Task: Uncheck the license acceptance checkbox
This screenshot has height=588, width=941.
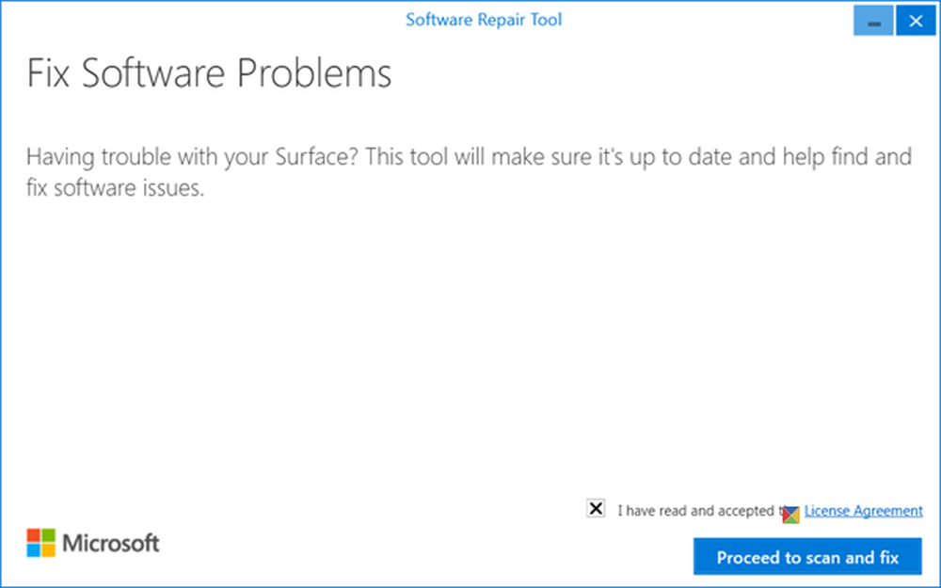Action: point(596,509)
